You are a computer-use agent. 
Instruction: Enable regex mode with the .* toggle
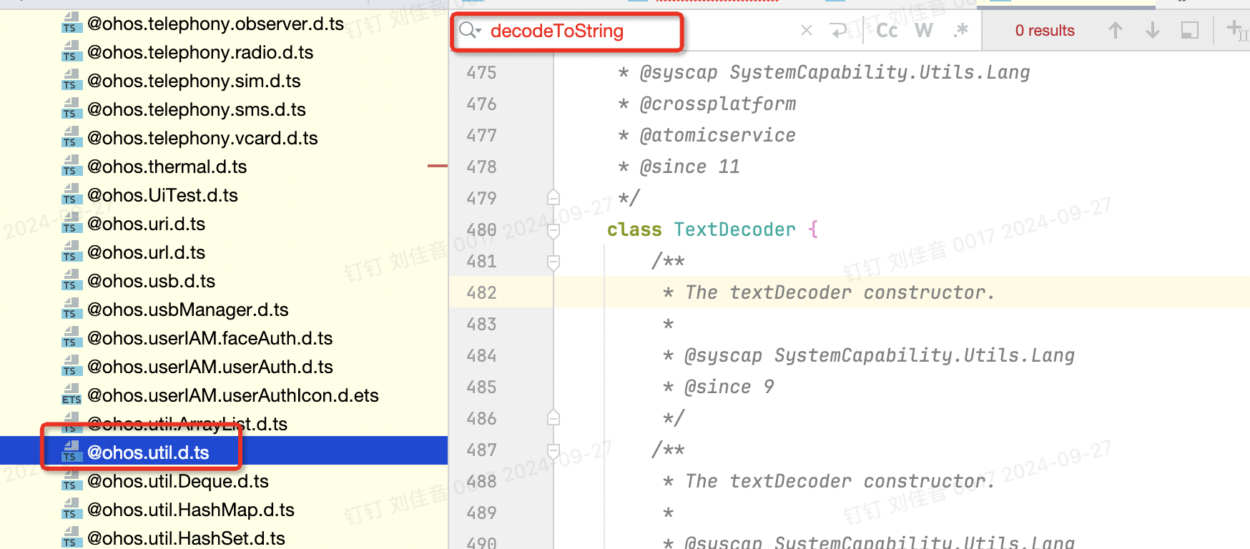960,30
